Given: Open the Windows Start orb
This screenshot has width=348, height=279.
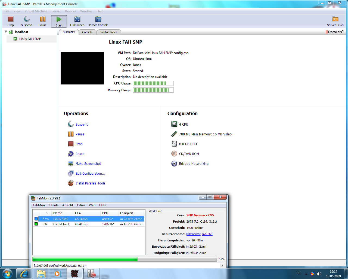Looking at the screenshot, I should [7, 274].
